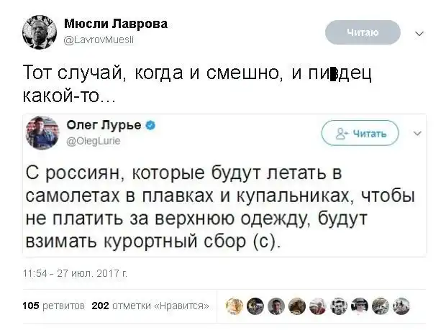Screen dimensions: 446x330
Task: Open the 105 ретвитов list
Action: pos(54,306)
